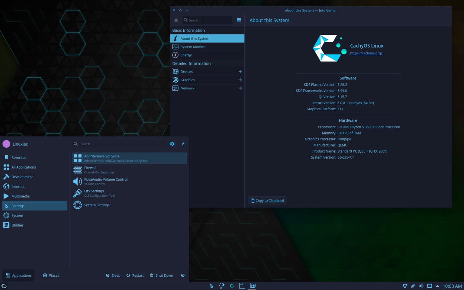Screen dimensions: 464x290
Task: Select the System category in the launcher
Action: (x=17, y=215)
